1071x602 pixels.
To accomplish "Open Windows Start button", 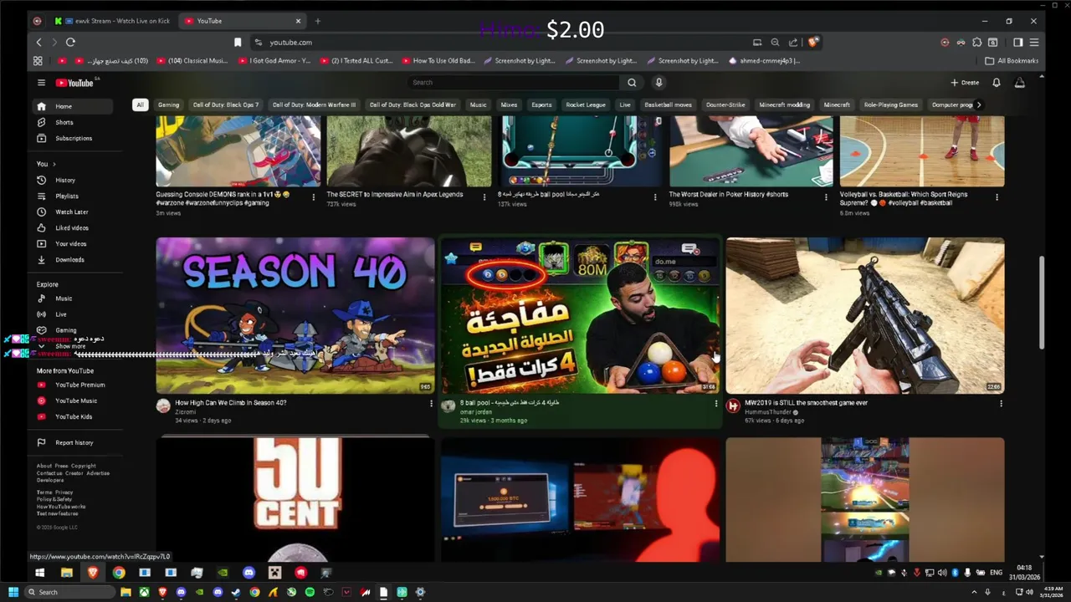I will pos(13,592).
